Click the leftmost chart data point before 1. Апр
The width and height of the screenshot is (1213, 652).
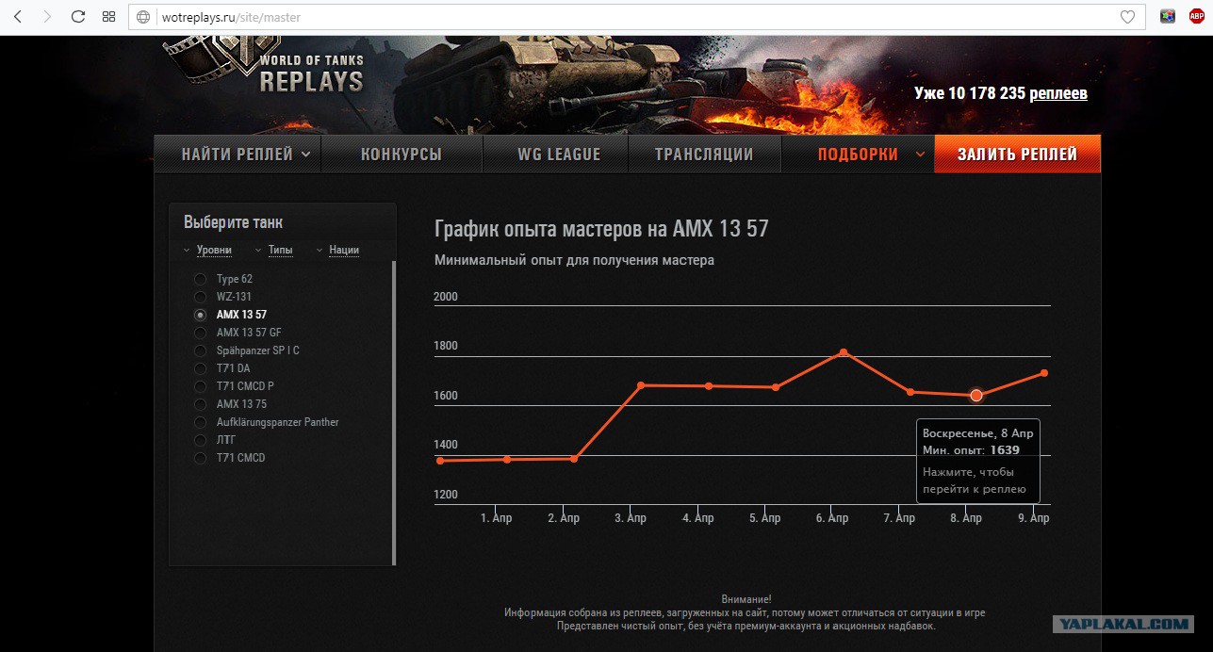pyautogui.click(x=440, y=461)
